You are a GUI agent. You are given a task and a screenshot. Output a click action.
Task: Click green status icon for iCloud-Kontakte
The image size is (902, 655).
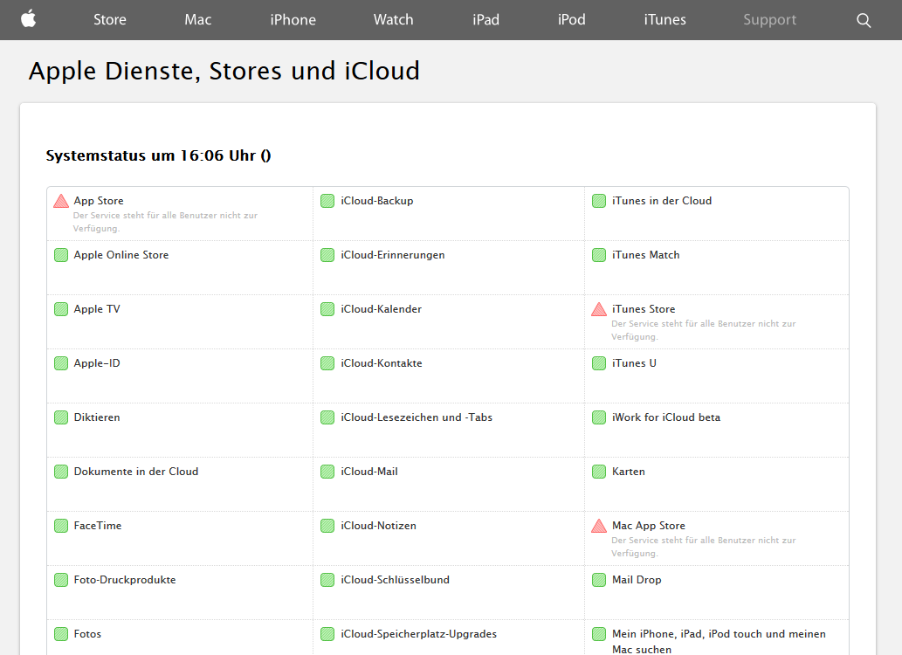coord(327,363)
